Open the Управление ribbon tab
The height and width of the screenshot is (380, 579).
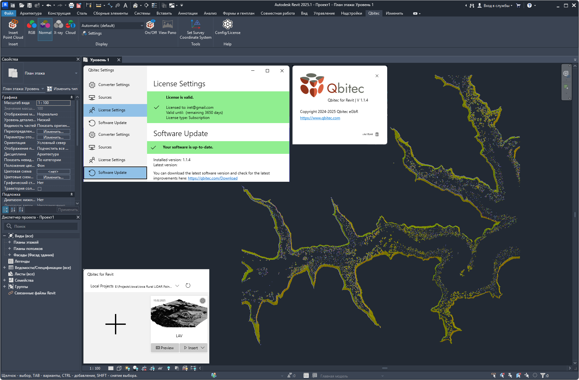click(x=324, y=13)
